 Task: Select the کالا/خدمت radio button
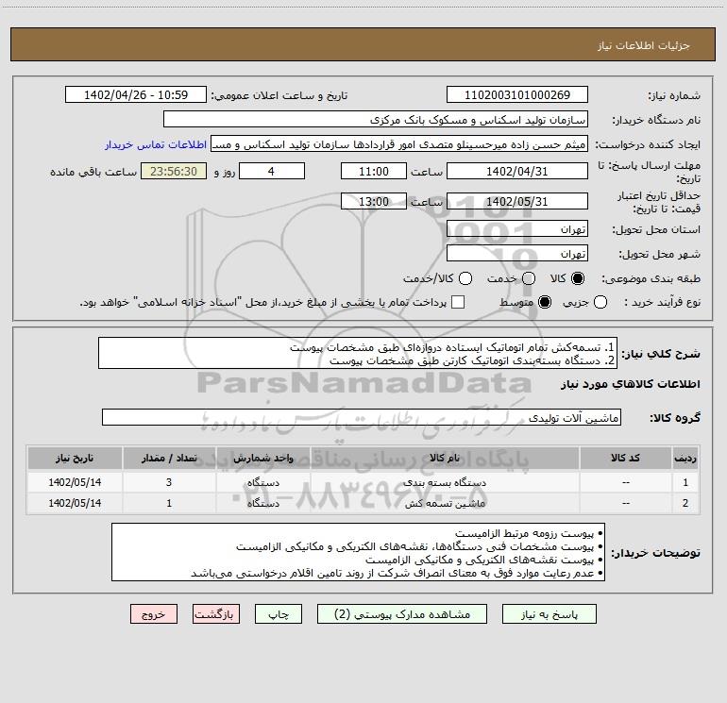pos(465,278)
